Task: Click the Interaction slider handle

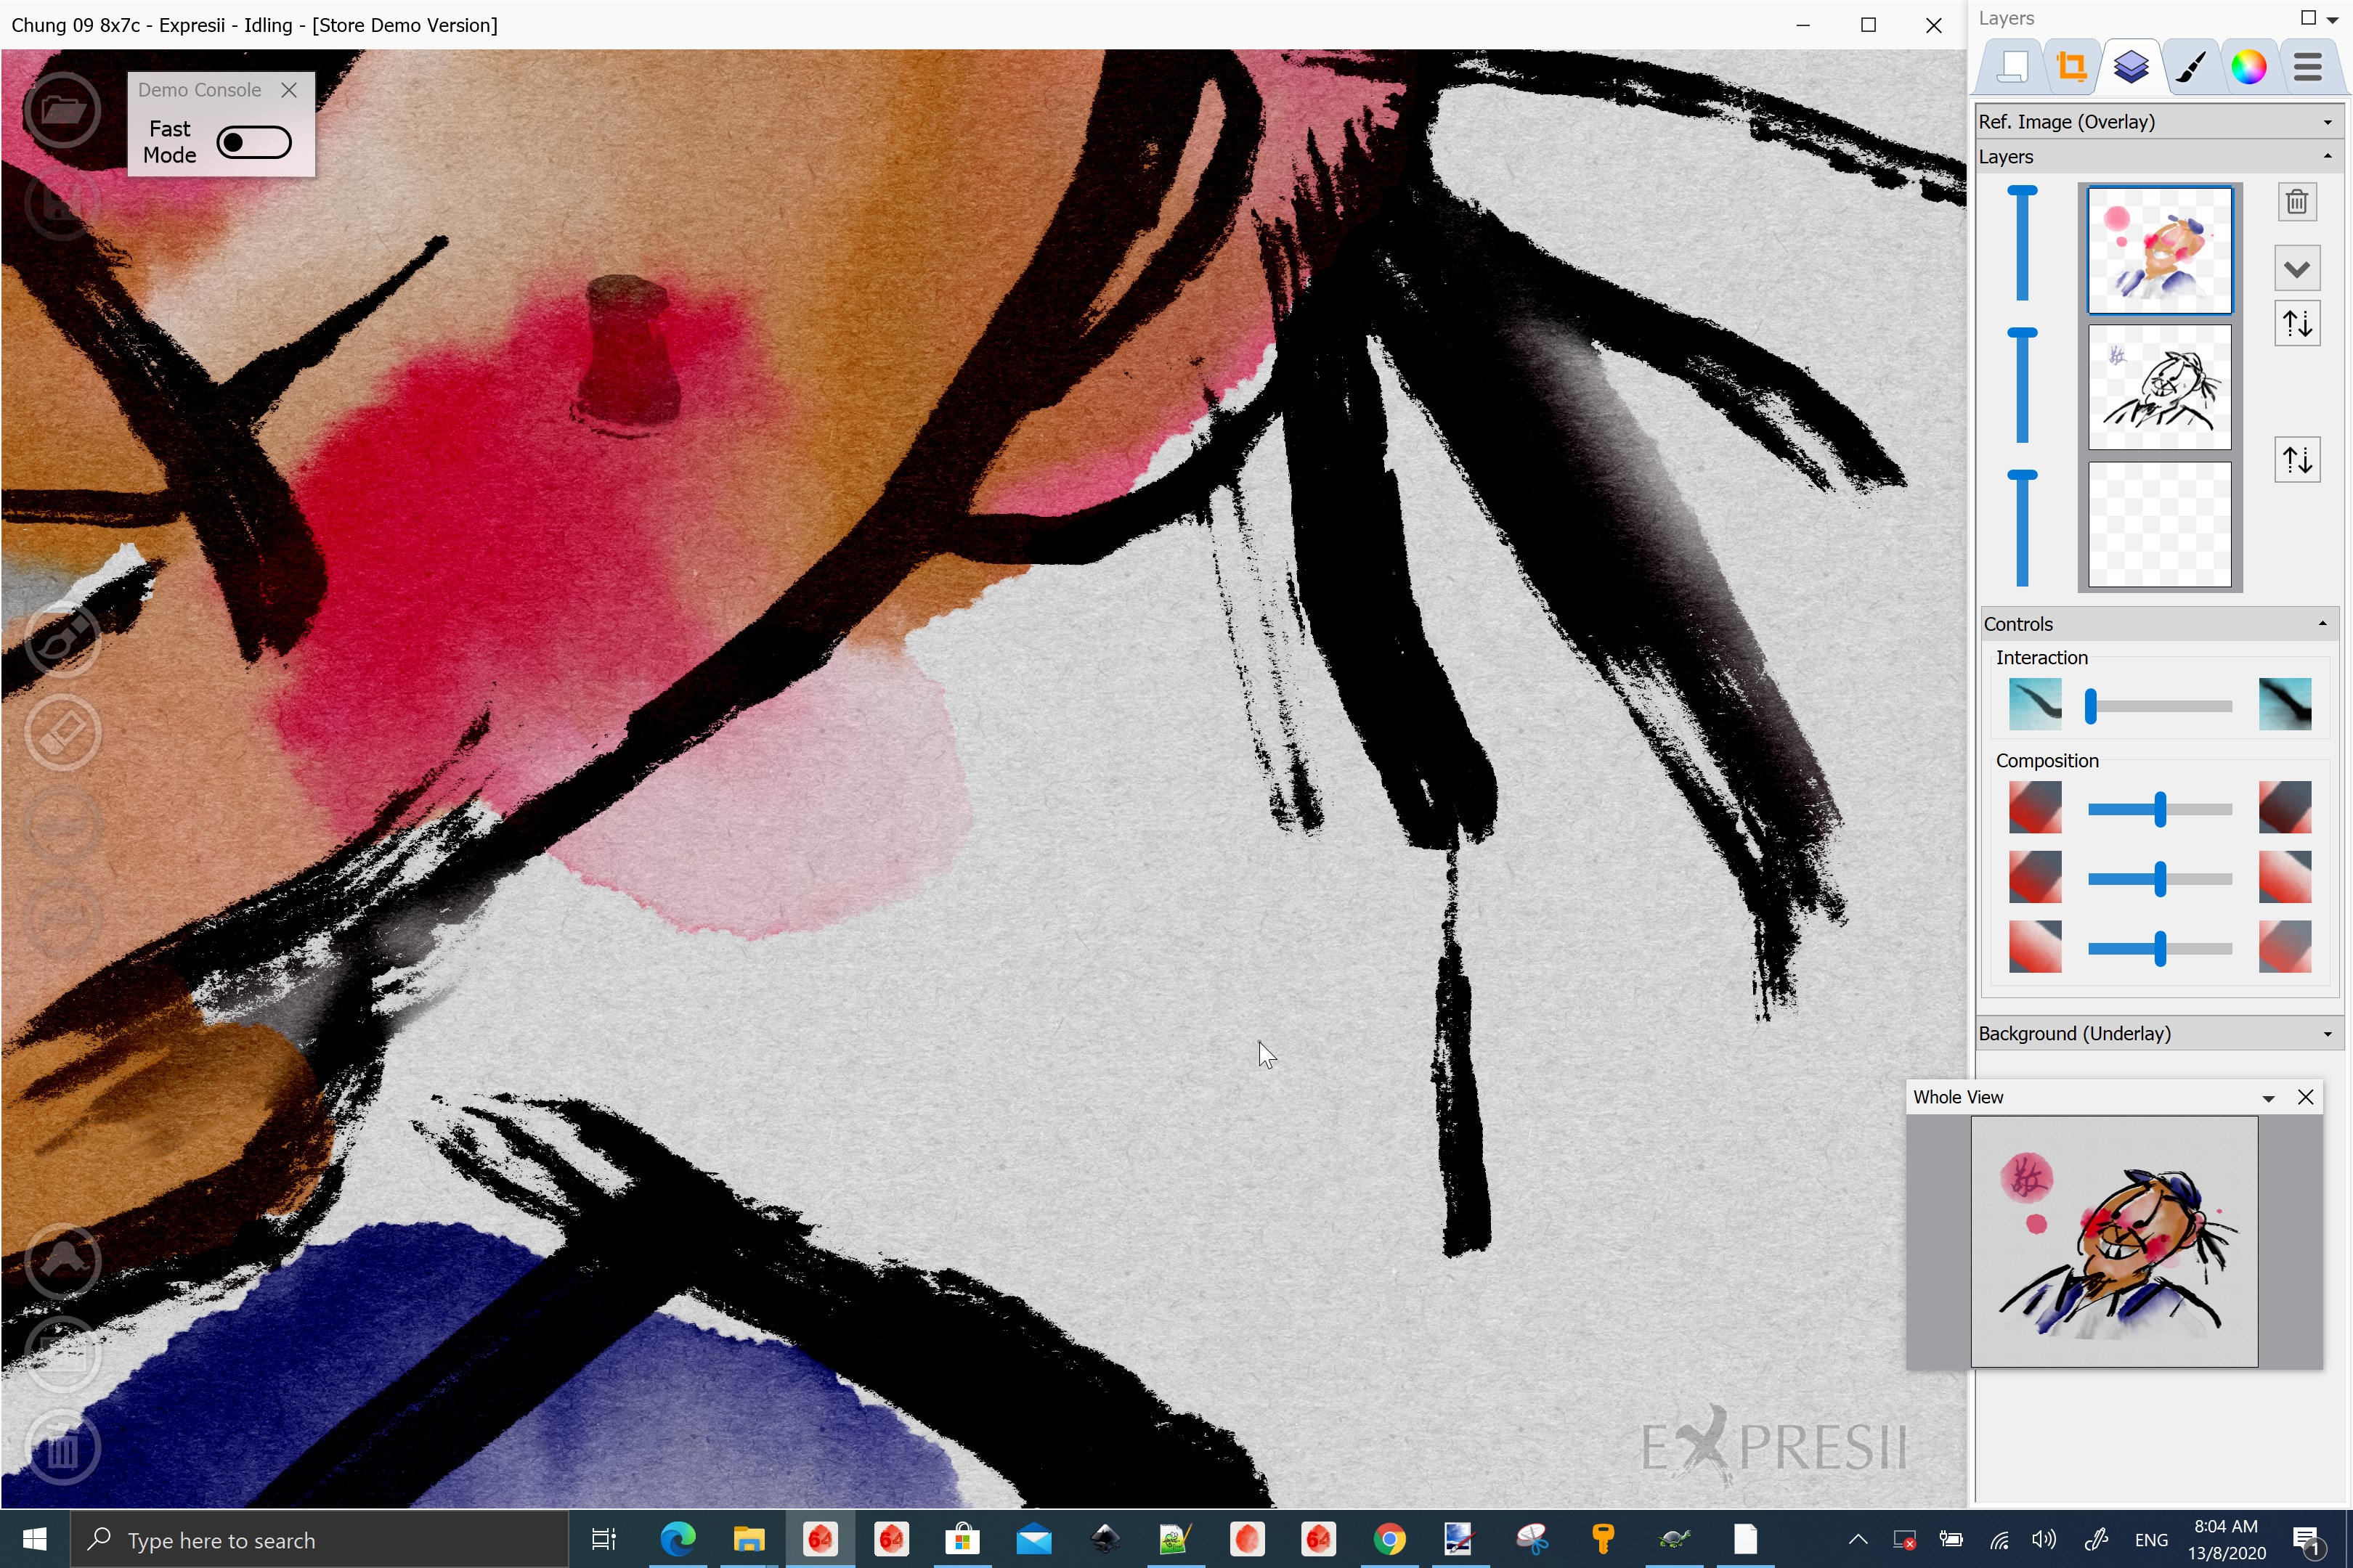Action: click(2091, 706)
